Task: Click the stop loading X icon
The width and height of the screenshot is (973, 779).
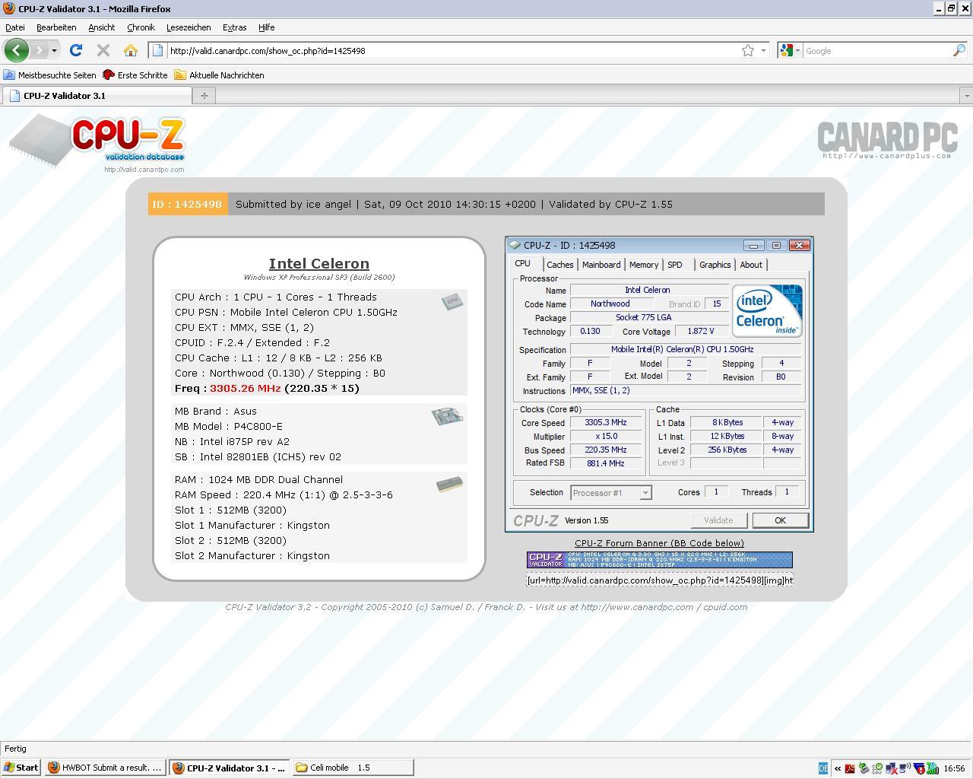Action: point(103,50)
